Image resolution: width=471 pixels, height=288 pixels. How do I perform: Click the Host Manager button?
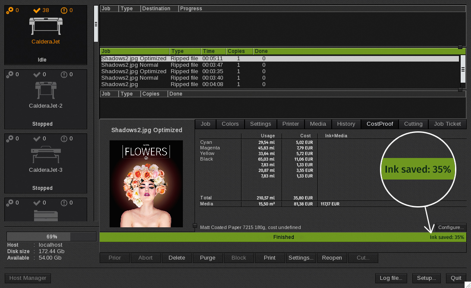[28, 278]
